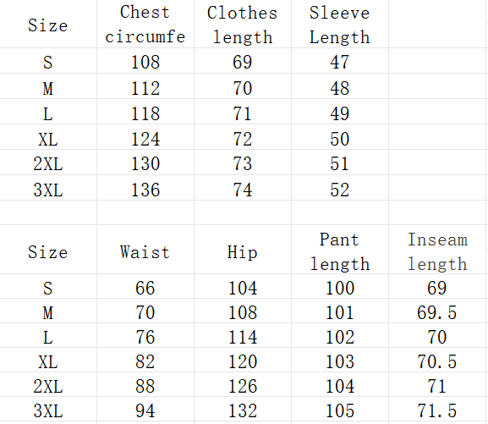Viewport: 488px width, 424px height.
Task: Click the cell with chest value 108
Action: tap(145, 61)
